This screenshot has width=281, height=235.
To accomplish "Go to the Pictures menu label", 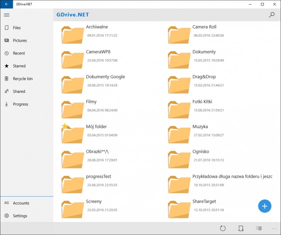I will point(20,40).
